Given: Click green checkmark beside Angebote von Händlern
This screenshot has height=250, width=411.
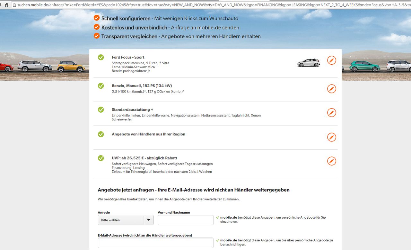Looking at the screenshot, I should [101, 134].
